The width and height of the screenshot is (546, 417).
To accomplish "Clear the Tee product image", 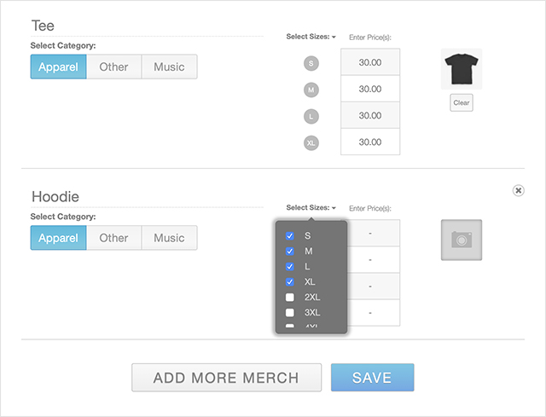I will pyautogui.click(x=462, y=103).
